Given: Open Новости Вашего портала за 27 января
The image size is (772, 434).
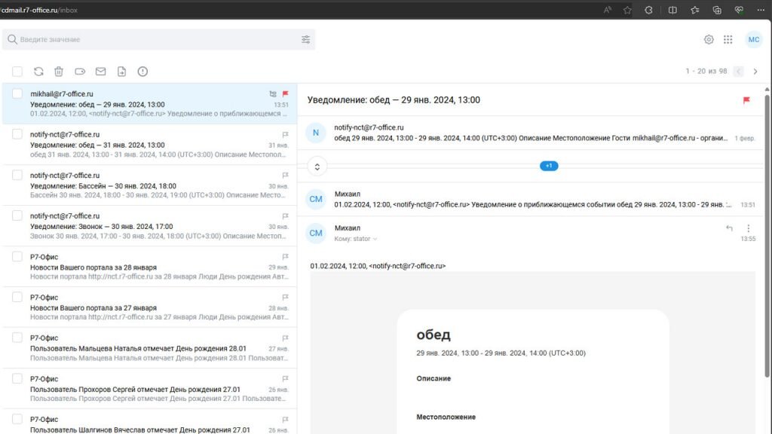Looking at the screenshot, I should point(150,307).
